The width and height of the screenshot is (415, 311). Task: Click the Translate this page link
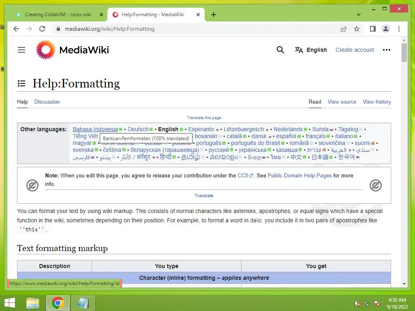pos(204,118)
